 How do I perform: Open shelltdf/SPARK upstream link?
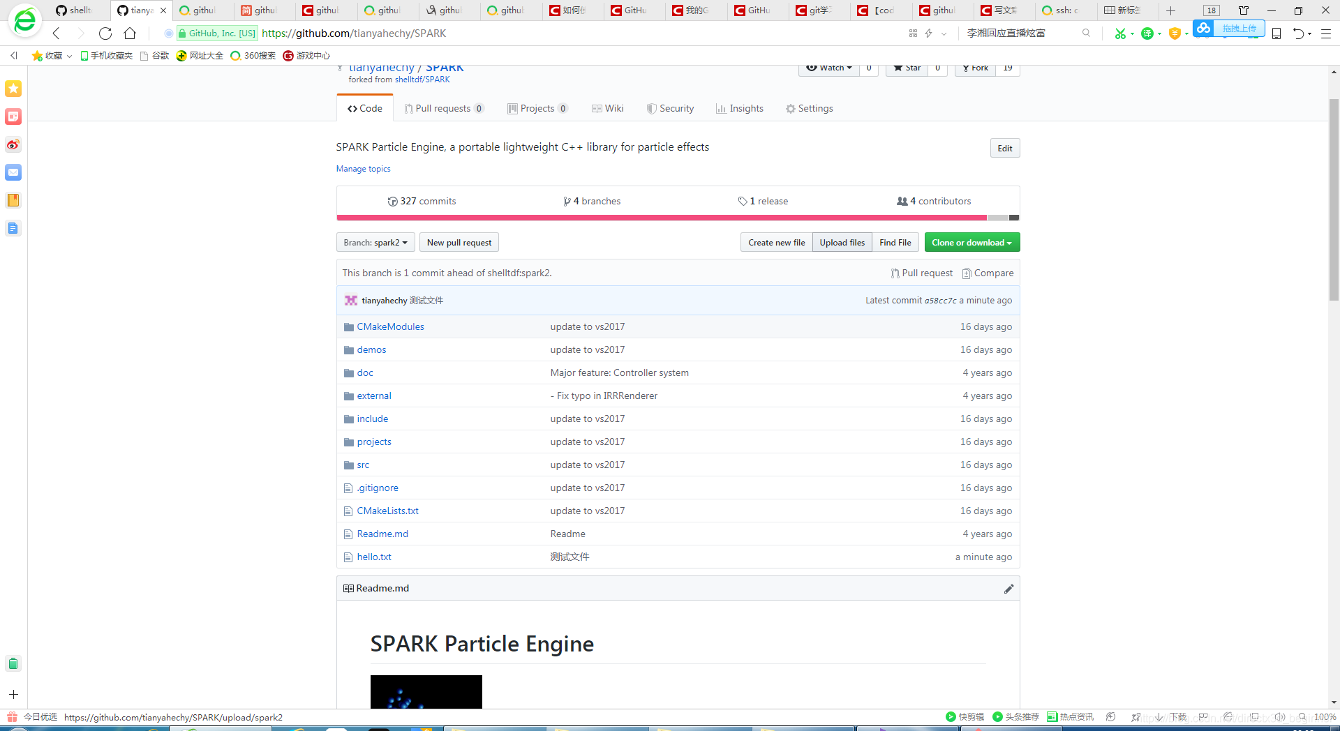[x=422, y=80]
